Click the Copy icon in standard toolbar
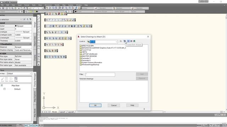Screen dimensions: 227x127 22,8
